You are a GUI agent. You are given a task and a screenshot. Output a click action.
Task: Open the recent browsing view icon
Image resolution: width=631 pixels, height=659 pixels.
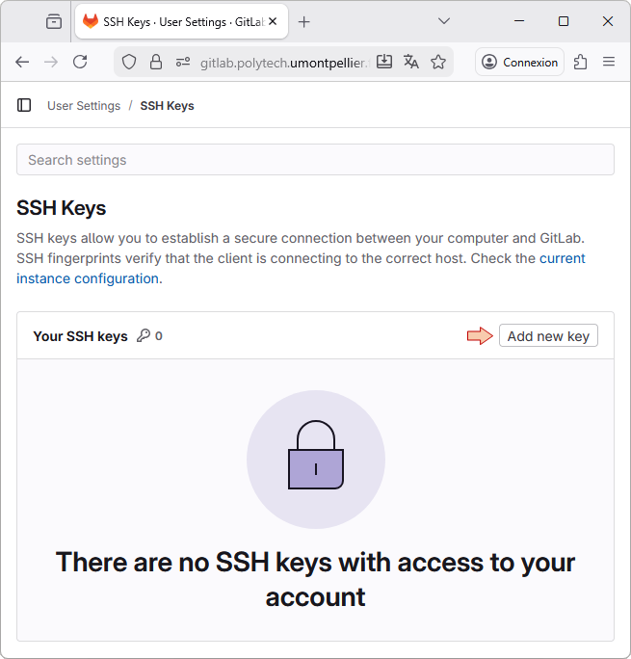pyautogui.click(x=54, y=21)
